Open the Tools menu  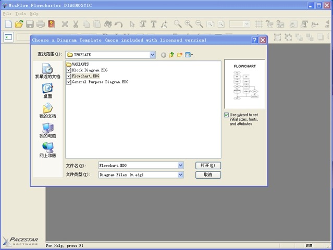(x=20, y=14)
